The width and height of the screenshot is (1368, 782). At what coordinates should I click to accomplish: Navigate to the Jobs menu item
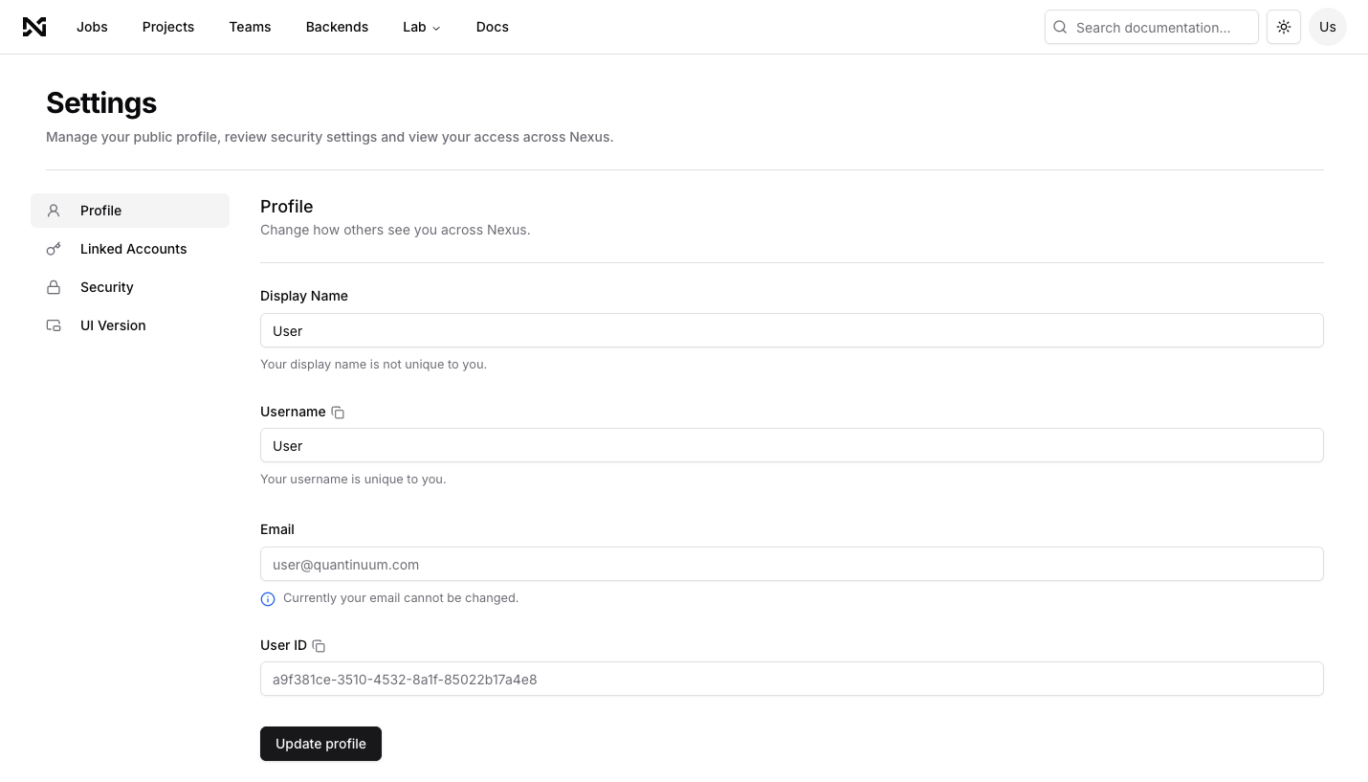click(92, 27)
